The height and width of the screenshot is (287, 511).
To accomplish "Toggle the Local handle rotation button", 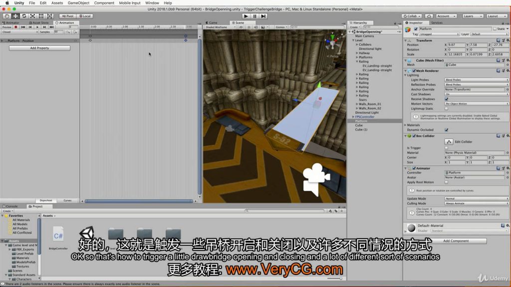I will tap(85, 16).
